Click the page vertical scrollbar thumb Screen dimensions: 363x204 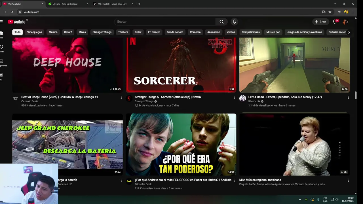point(356,95)
